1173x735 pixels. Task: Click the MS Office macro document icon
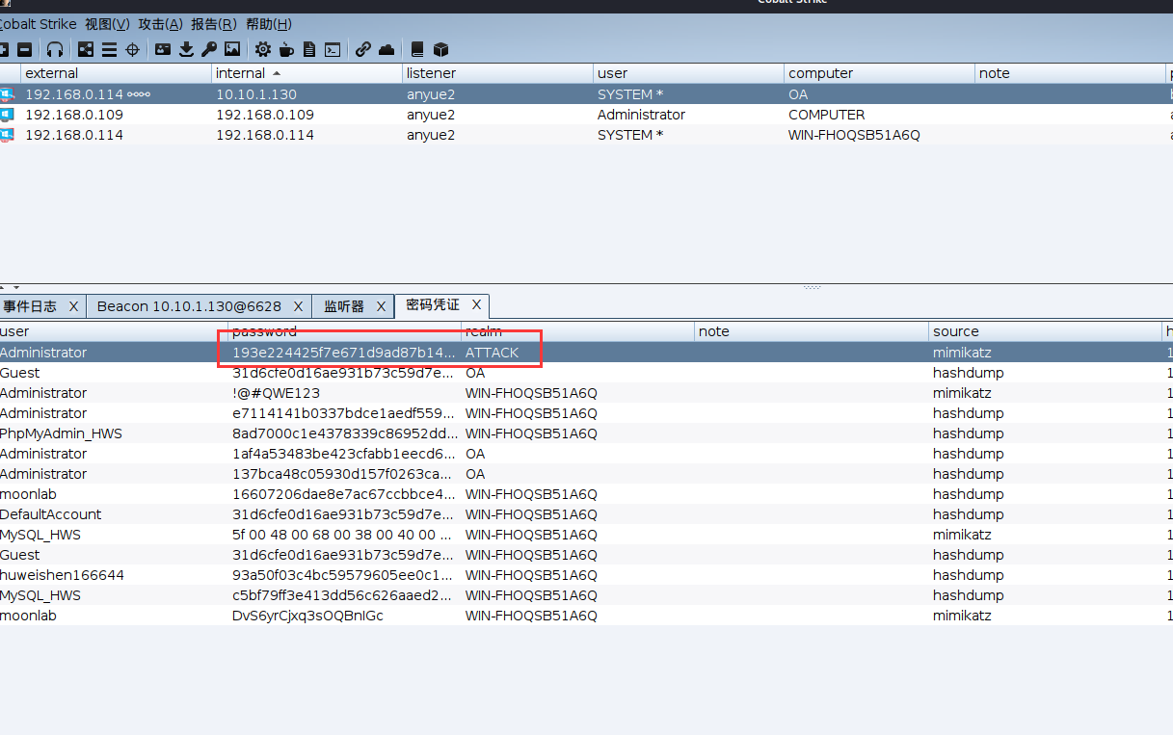click(x=309, y=49)
